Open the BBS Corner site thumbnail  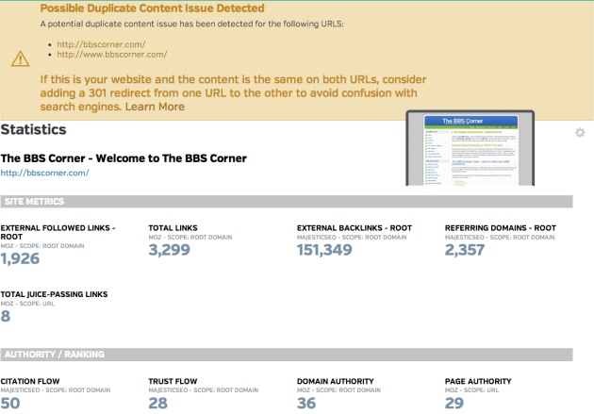click(x=470, y=148)
